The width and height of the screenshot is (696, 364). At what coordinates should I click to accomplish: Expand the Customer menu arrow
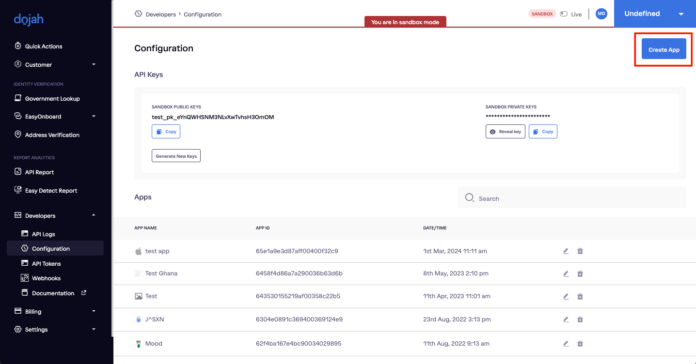(x=94, y=64)
